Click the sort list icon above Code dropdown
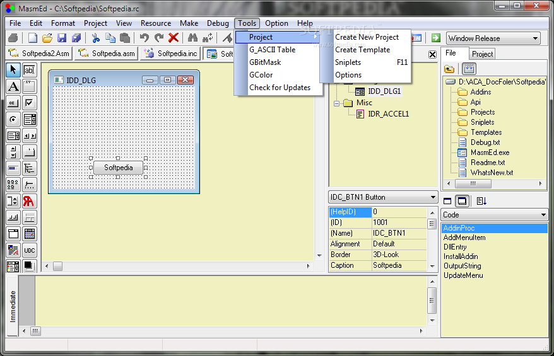554x356 pixels. 481,201
